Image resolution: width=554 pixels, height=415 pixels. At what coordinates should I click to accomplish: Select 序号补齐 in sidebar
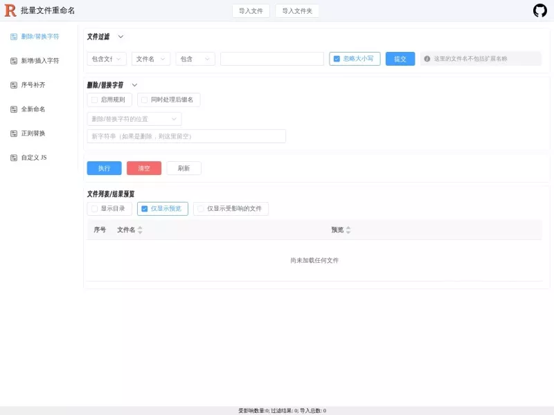[x=33, y=85]
